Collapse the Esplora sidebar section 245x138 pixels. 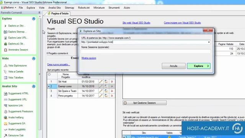[34, 19]
